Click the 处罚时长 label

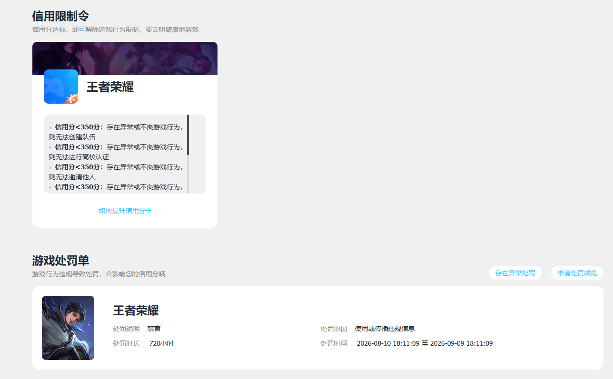126,343
